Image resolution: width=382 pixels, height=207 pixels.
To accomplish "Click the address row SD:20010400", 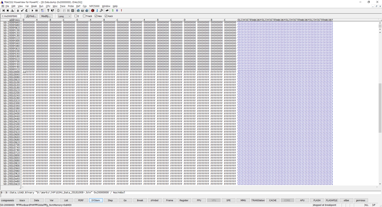I will (11, 114).
